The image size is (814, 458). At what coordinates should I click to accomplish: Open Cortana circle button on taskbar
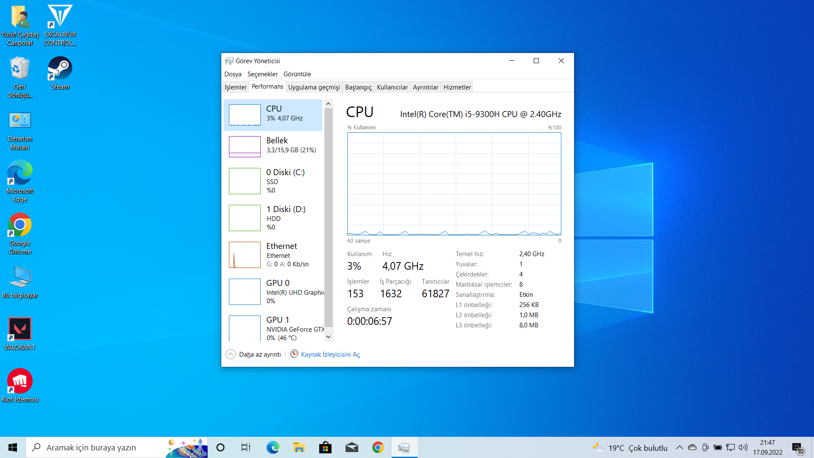pos(220,447)
